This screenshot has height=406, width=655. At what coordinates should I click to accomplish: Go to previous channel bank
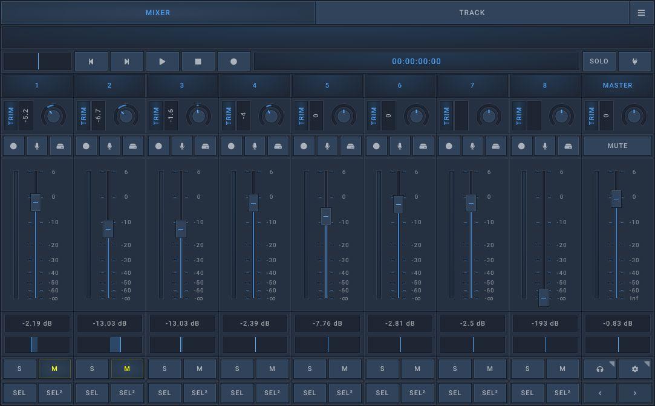click(x=600, y=393)
